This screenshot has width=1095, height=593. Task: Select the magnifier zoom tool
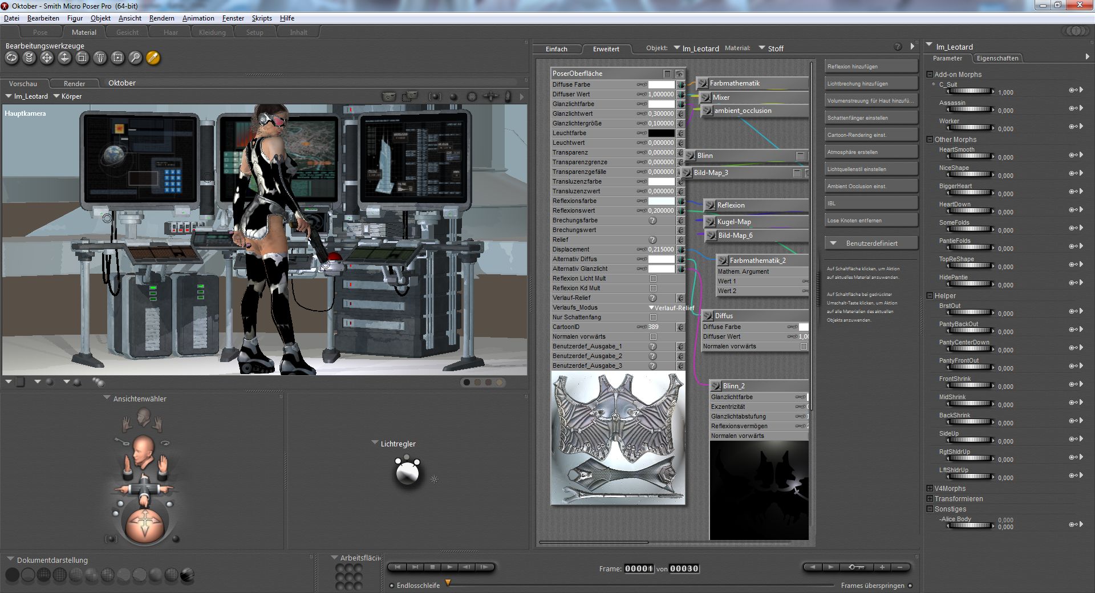(x=135, y=58)
